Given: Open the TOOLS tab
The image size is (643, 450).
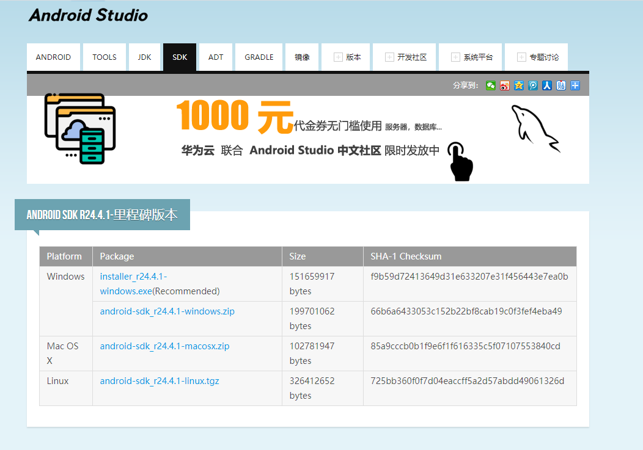Looking at the screenshot, I should pos(104,57).
